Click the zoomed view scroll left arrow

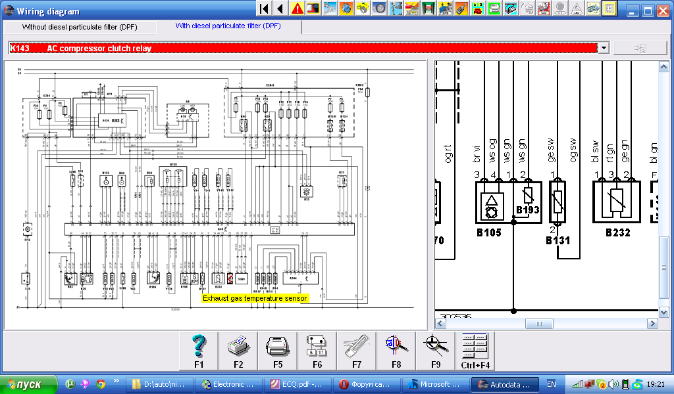click(x=440, y=324)
